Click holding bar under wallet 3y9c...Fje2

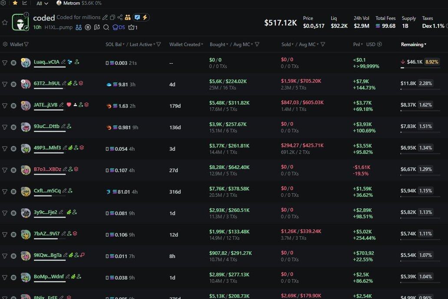(x=50, y=217)
